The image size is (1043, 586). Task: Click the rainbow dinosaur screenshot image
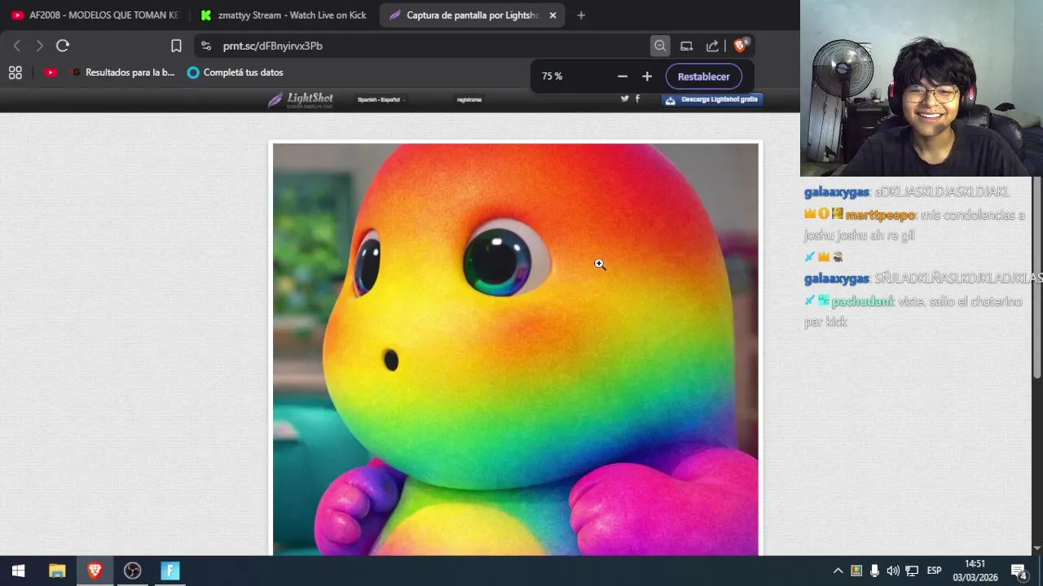pyautogui.click(x=516, y=348)
